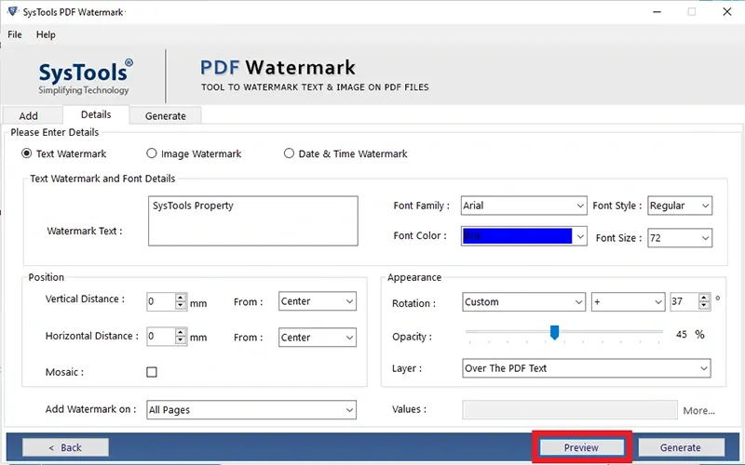The image size is (745, 465).
Task: Select the Text Watermark radio button
Action: click(x=27, y=153)
